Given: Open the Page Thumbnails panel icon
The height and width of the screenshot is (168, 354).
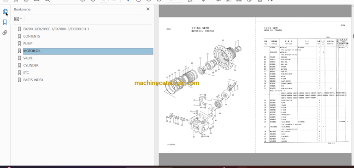Looking at the screenshot, I should pos(5,11).
